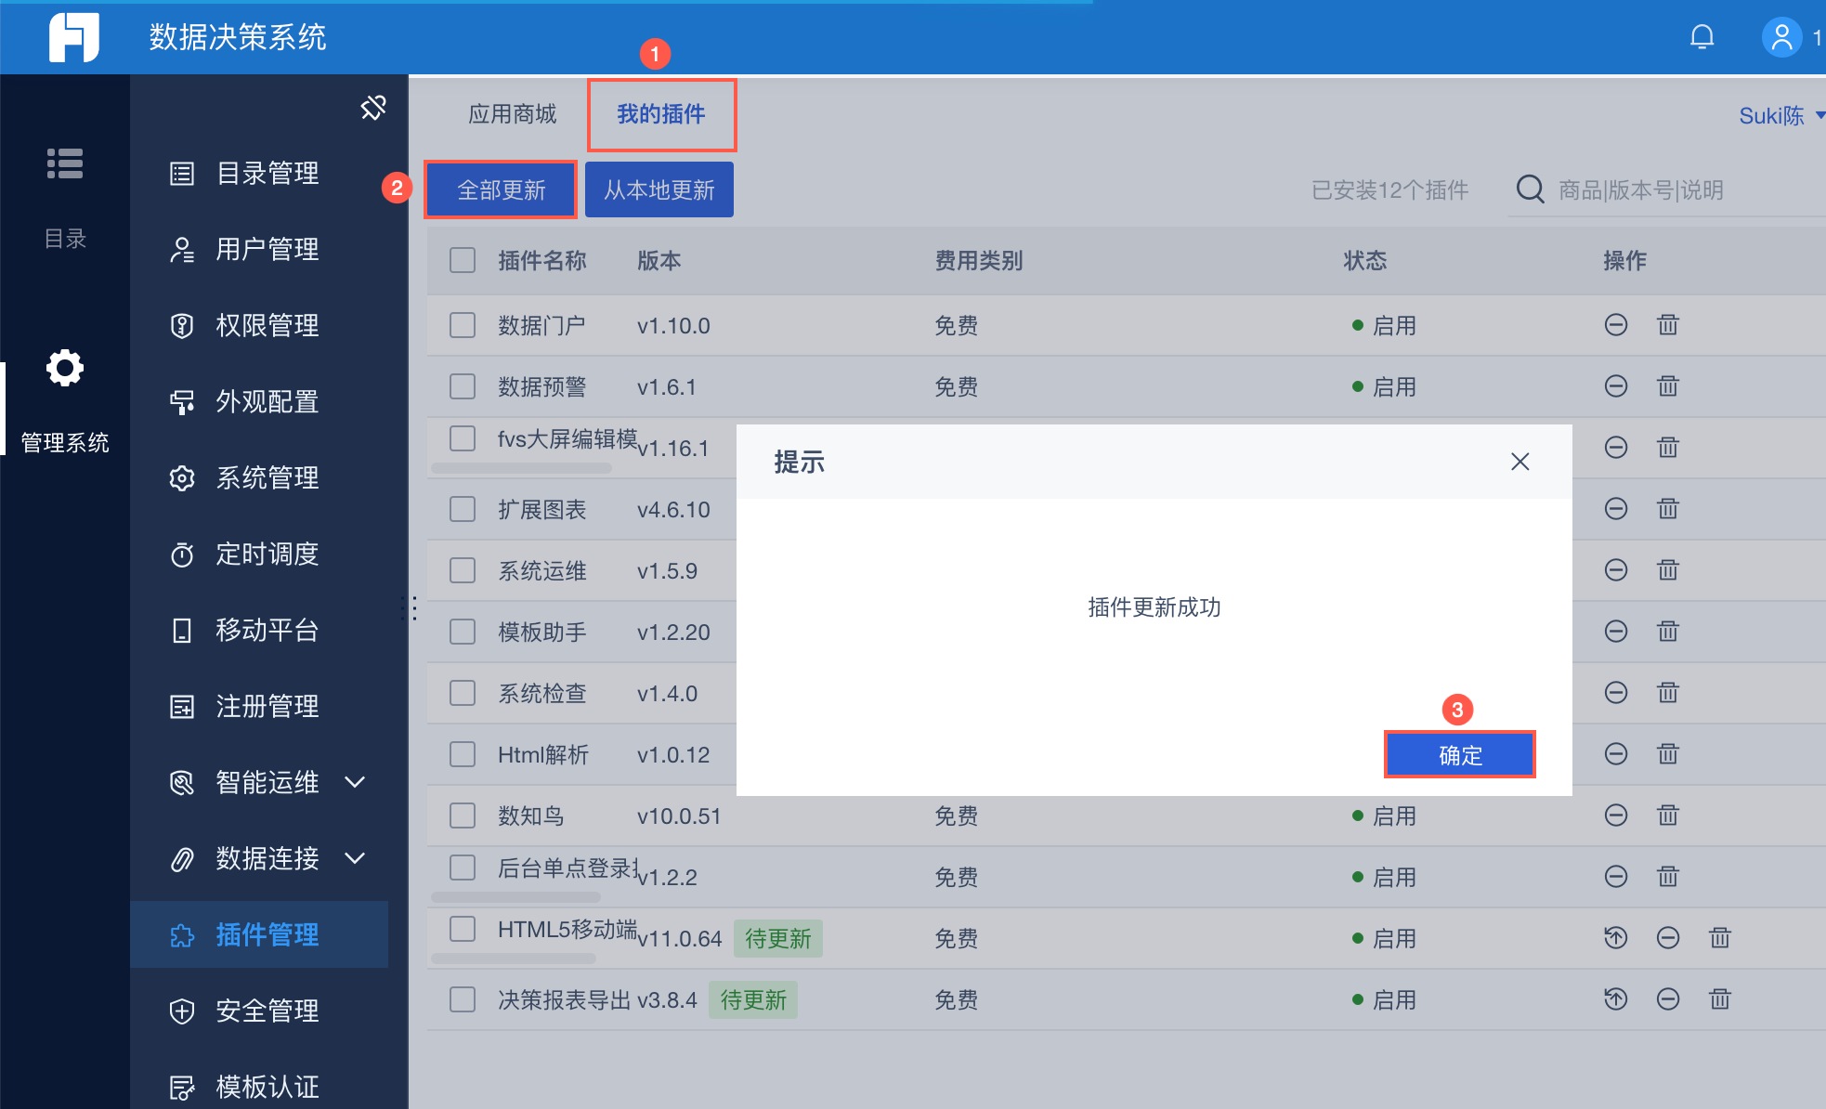Image resolution: width=1826 pixels, height=1109 pixels.
Task: Click trash icon for 决策报表导出 plugin
Action: click(1720, 999)
